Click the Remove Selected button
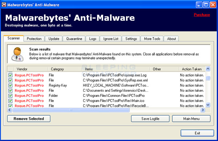218x141 pixels. click(x=29, y=119)
